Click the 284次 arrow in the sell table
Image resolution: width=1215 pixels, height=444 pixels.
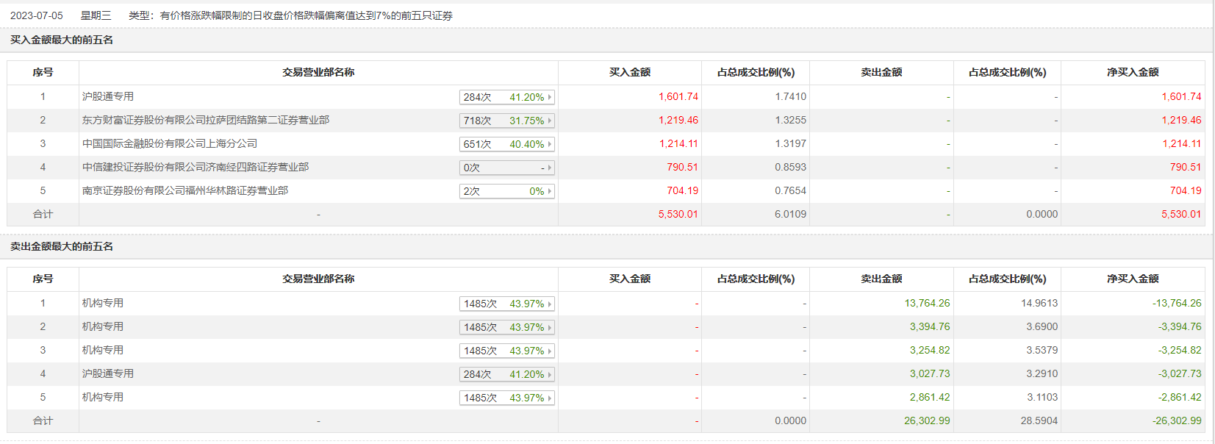[x=549, y=374]
